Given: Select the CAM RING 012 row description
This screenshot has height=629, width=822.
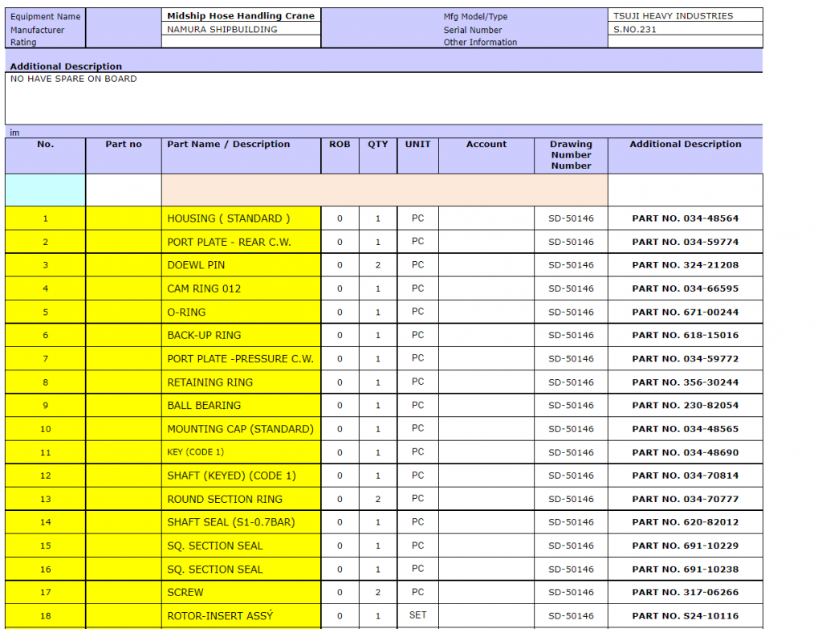Looking at the screenshot, I should tap(241, 288).
